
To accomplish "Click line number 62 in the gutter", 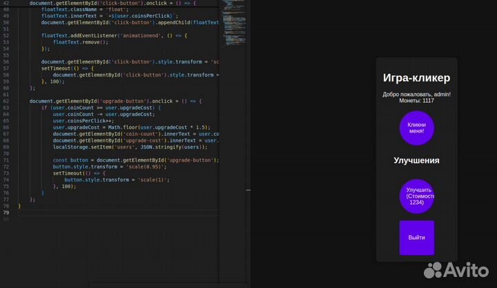I will 6,101.
